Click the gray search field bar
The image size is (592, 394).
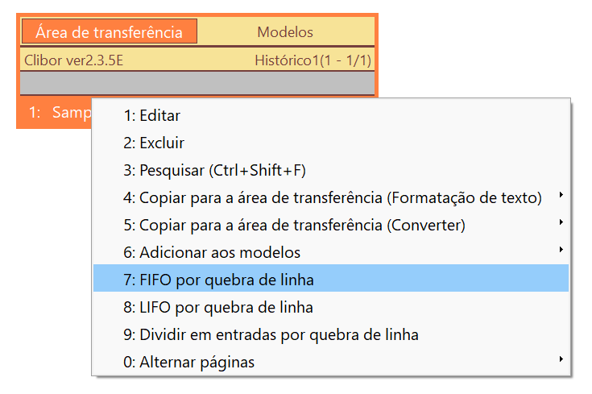[197, 83]
